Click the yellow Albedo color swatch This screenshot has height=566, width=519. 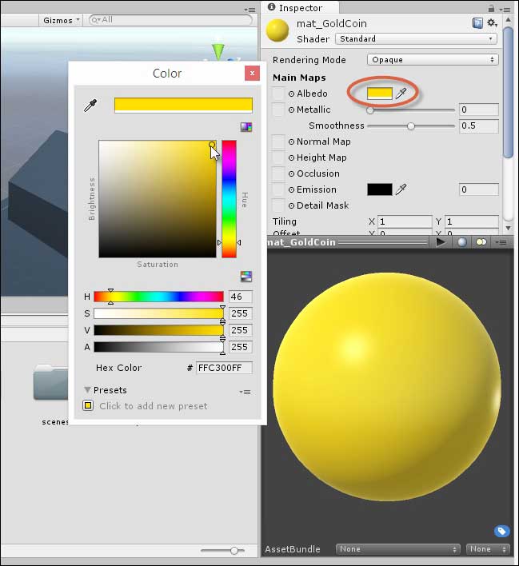click(380, 94)
